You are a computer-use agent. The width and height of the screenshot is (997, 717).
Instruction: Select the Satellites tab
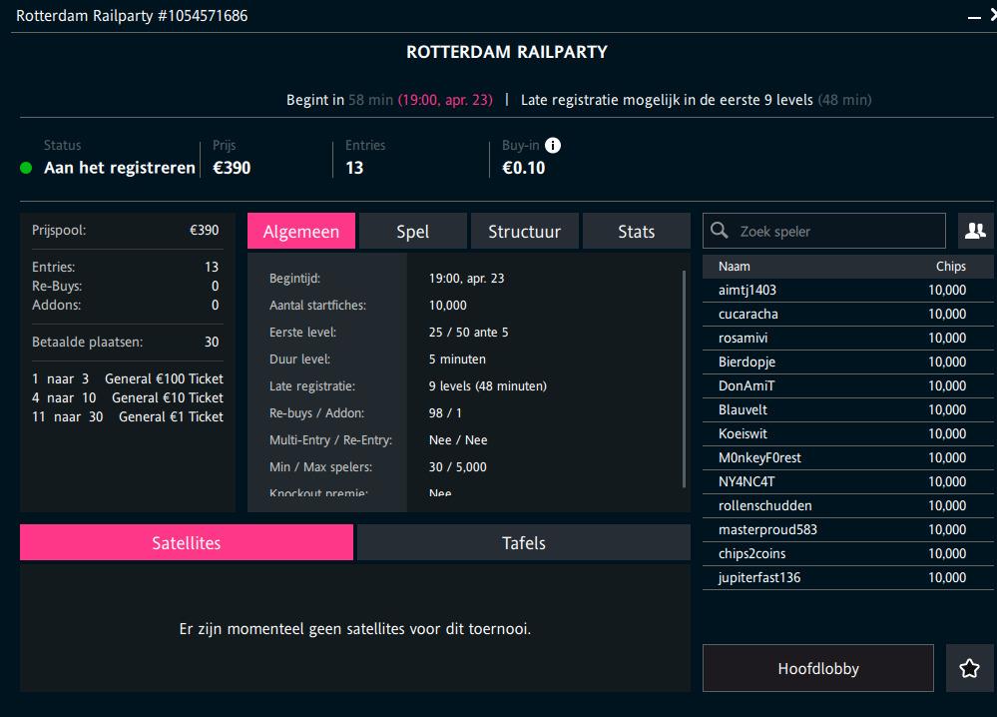[x=186, y=542]
